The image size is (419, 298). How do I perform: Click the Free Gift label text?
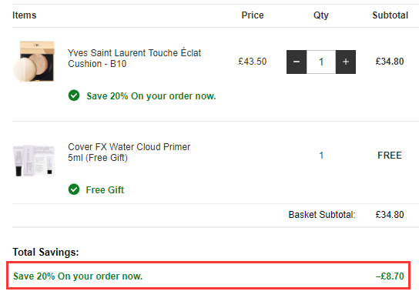pos(105,189)
